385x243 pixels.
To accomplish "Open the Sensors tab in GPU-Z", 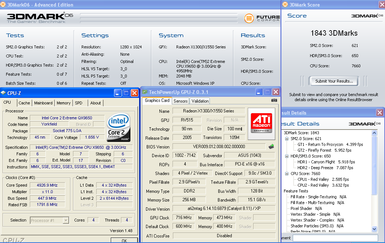I will click(x=181, y=101).
